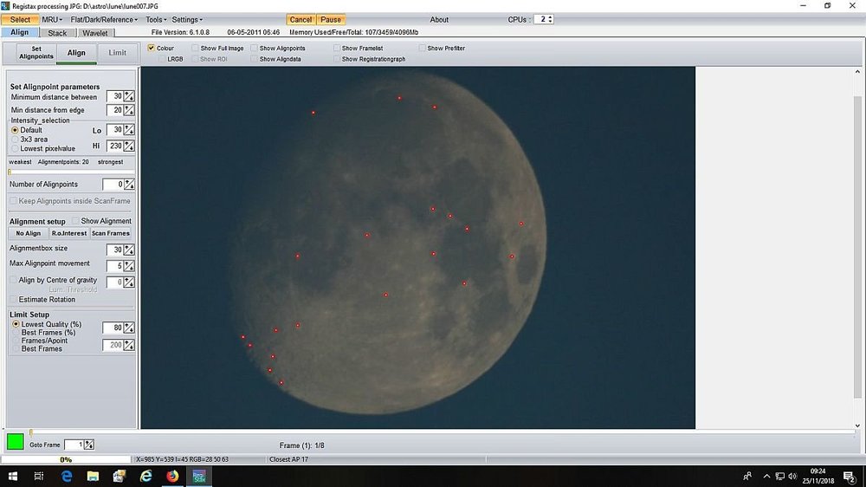The image size is (866, 487).
Task: Select Lowest Quality (%) radio
Action: (16, 324)
